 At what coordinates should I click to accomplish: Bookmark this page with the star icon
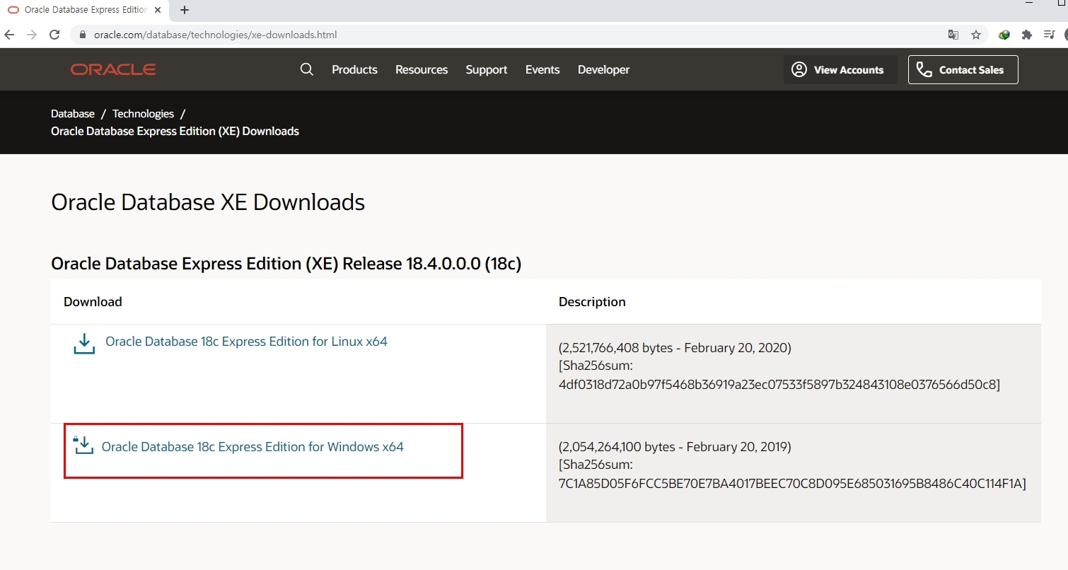pos(976,35)
